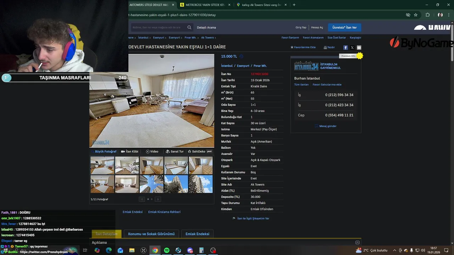Click Favorilerime Ekle star link
The image size is (454, 255).
point(303,47)
